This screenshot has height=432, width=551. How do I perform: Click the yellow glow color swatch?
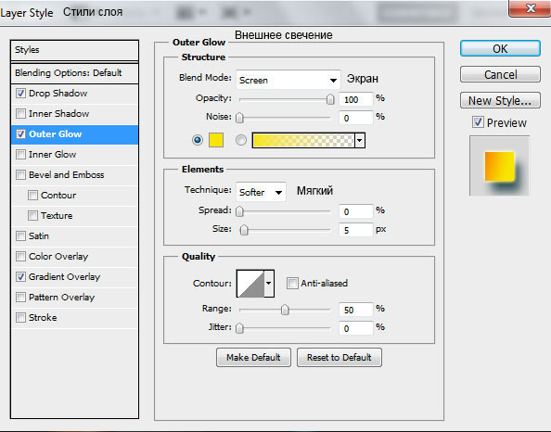216,140
